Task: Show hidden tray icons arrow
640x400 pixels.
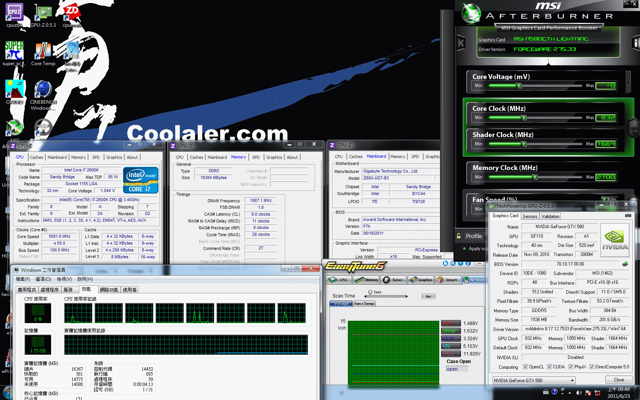Action: (570, 392)
